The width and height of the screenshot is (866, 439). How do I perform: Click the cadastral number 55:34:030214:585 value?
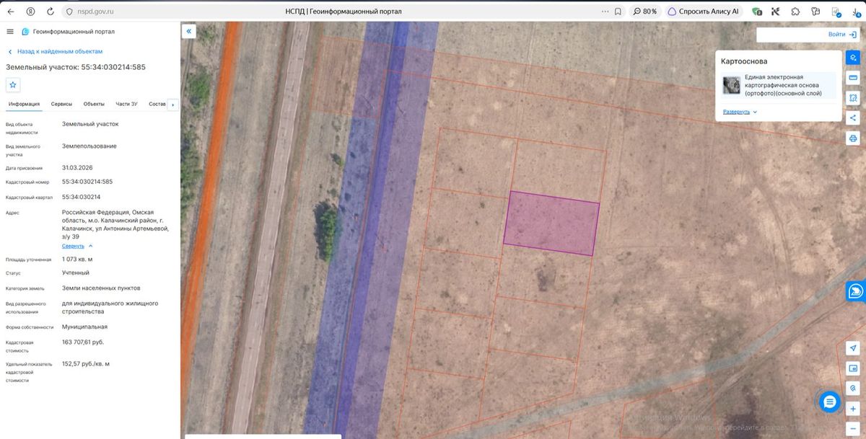(87, 182)
